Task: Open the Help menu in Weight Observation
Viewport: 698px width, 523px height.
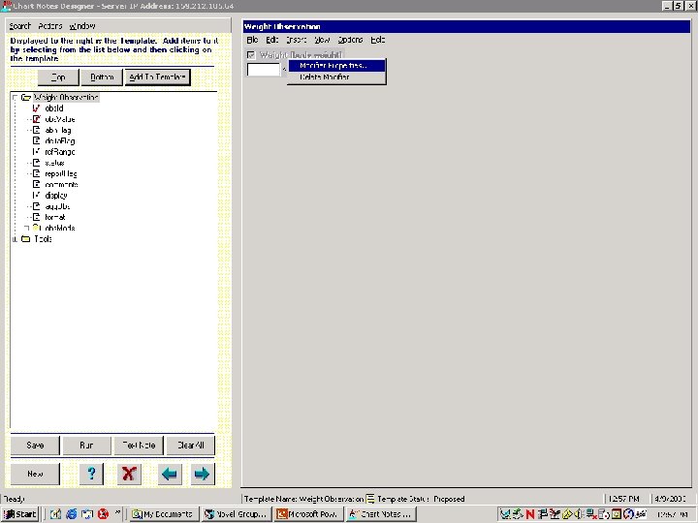Action: 378,40
